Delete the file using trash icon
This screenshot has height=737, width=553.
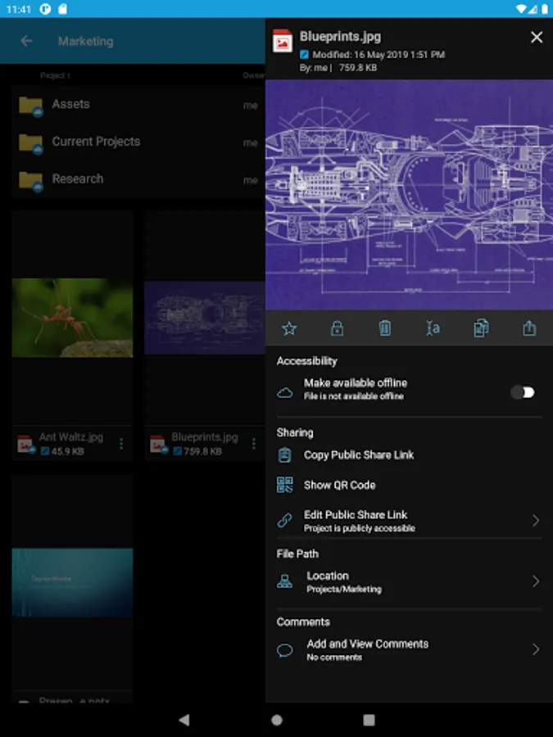click(385, 328)
